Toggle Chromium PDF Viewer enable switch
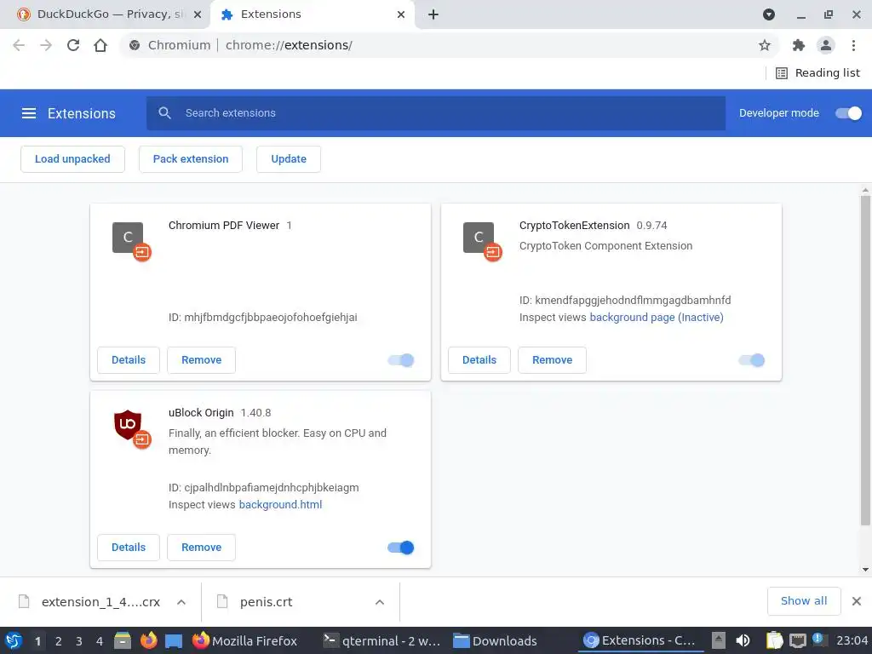Image resolution: width=872 pixels, height=654 pixels. point(401,360)
